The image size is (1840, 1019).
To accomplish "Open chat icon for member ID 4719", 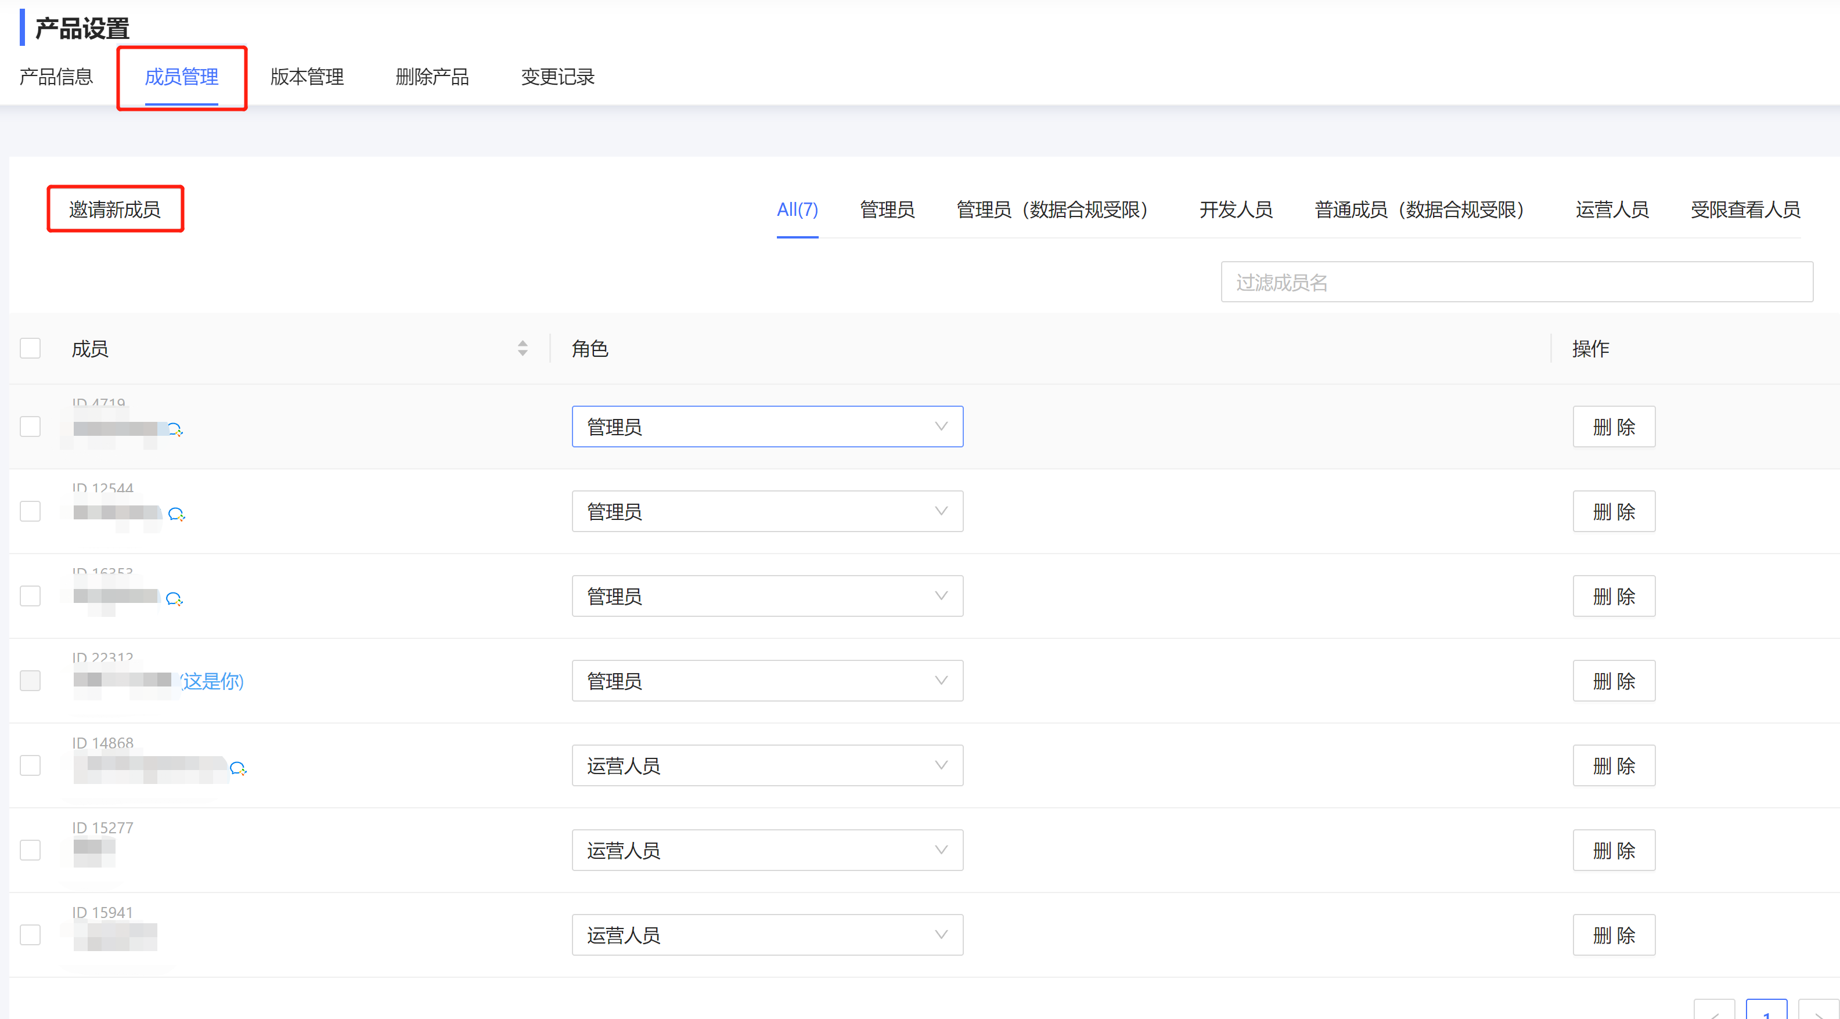I will pyautogui.click(x=175, y=430).
